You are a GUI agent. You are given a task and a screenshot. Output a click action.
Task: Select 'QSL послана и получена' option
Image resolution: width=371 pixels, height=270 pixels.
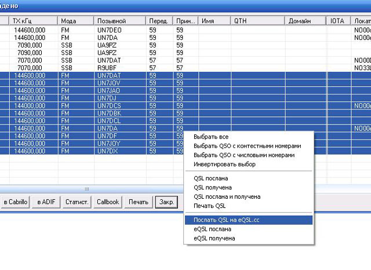(x=227, y=197)
